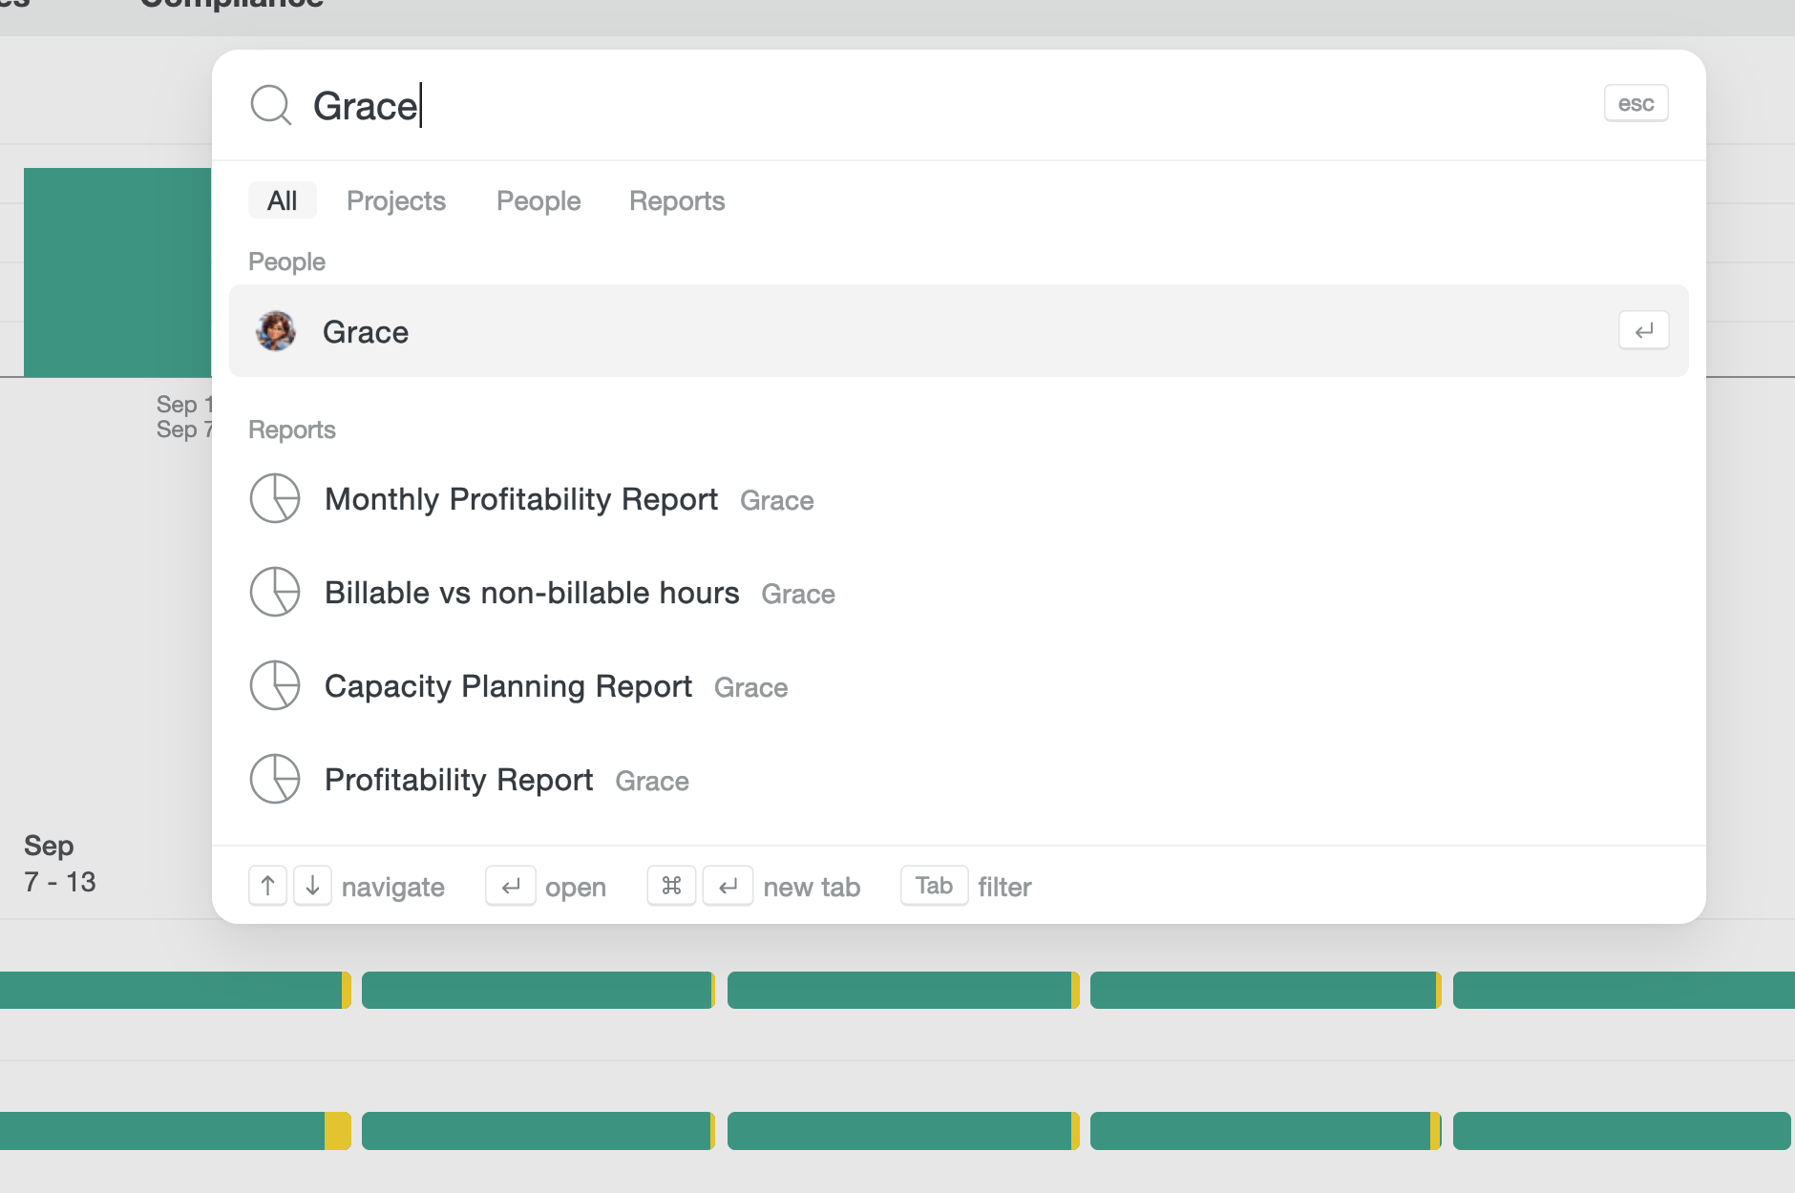
Task: Click the Capacity Planning Report pie icon
Action: [x=275, y=685]
